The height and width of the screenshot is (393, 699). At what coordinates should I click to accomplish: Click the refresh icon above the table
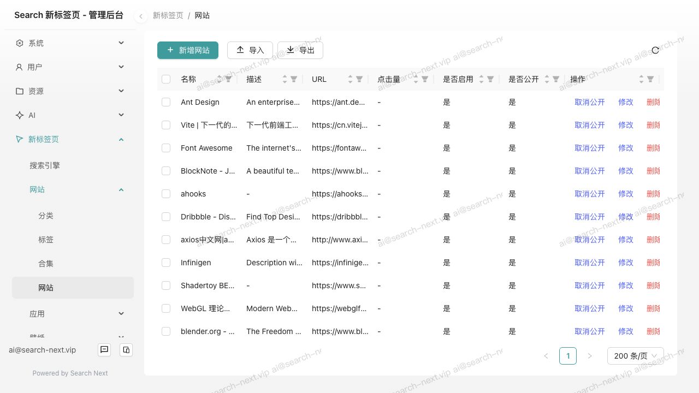(655, 50)
